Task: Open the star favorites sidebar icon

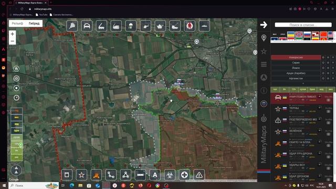Action: [264, 51]
